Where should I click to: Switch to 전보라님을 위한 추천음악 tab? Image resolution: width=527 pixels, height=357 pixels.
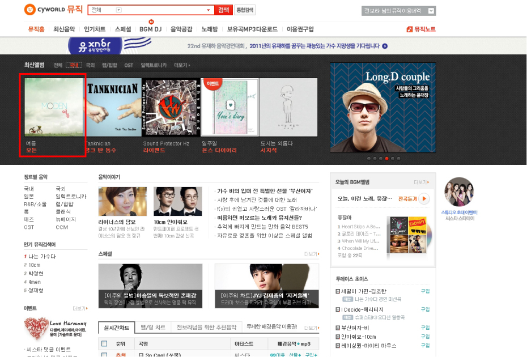(206, 328)
